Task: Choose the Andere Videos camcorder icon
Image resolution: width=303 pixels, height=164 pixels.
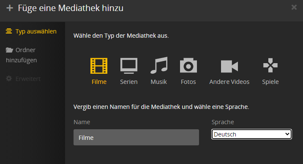Action: [x=229, y=66]
